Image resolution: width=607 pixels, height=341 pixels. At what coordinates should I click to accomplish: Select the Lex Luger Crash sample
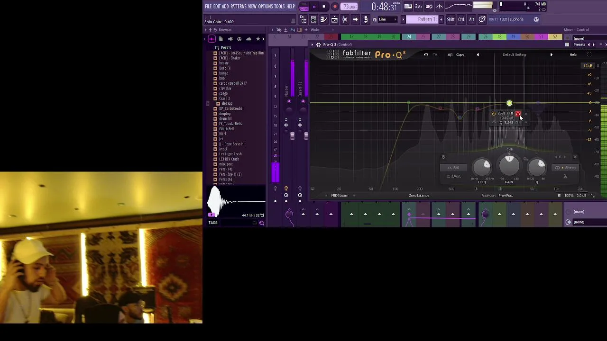[230, 154]
